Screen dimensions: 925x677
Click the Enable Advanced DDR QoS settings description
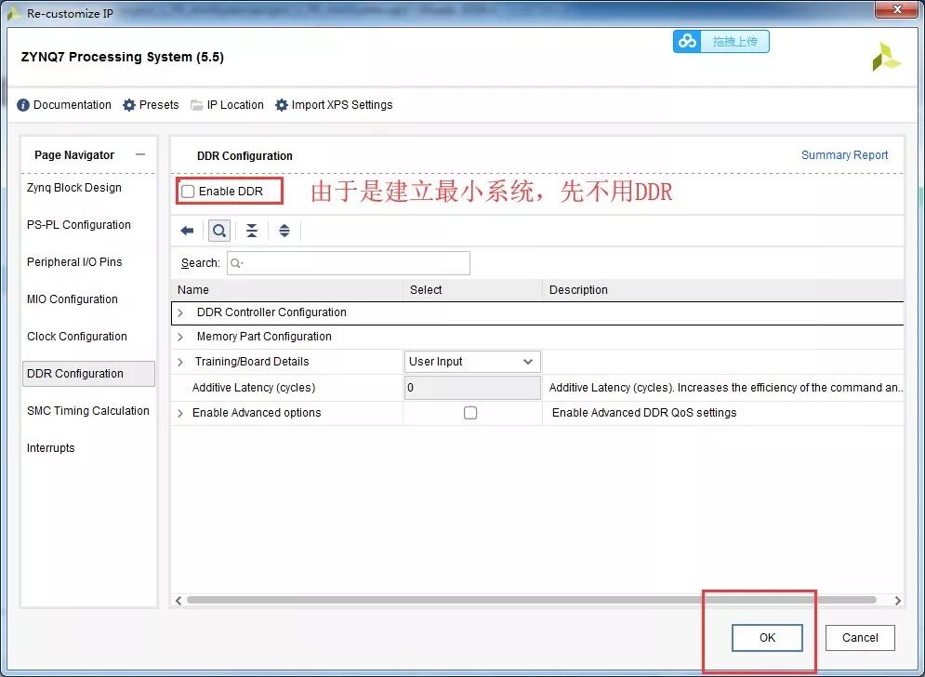pos(644,413)
